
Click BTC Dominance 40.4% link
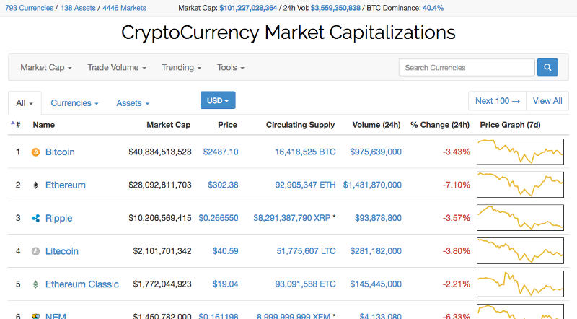pos(433,8)
